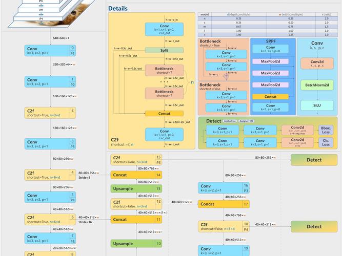Click the Concat block inside SPPF panel
Image resolution: width=342 pixels, height=256 pixels.
[x=270, y=96]
